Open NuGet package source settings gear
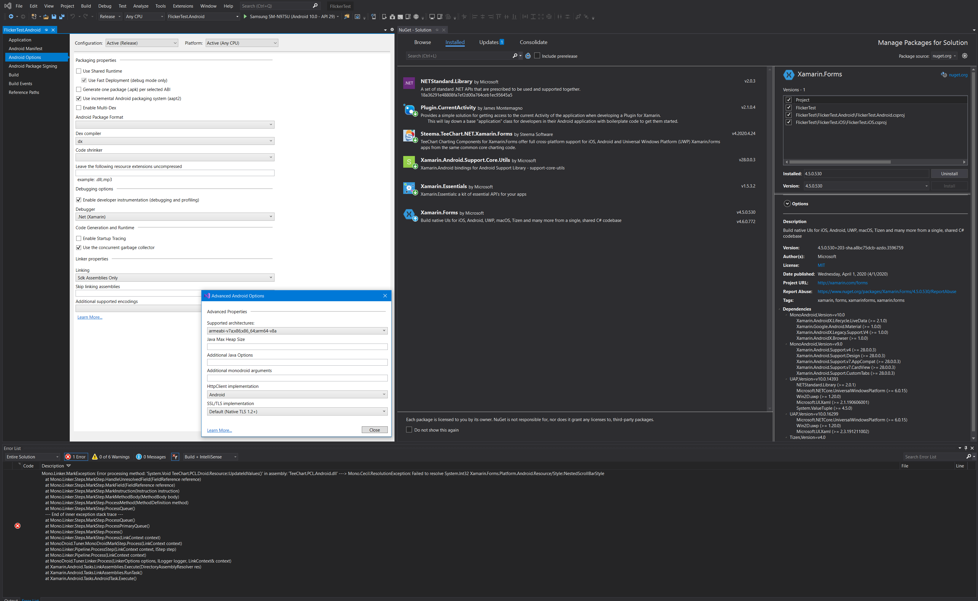Screen dimensions: 978x601 coord(965,56)
